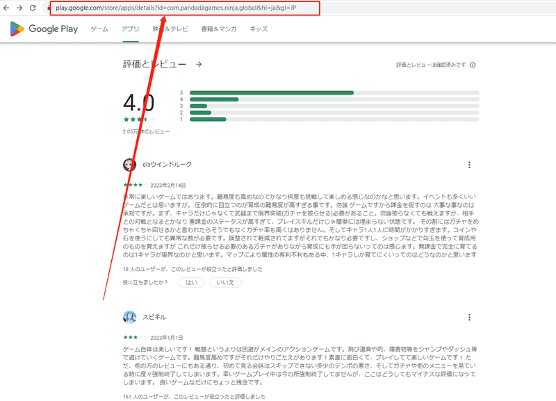
Task: Click the 2-star rating bar
Action: point(334,113)
